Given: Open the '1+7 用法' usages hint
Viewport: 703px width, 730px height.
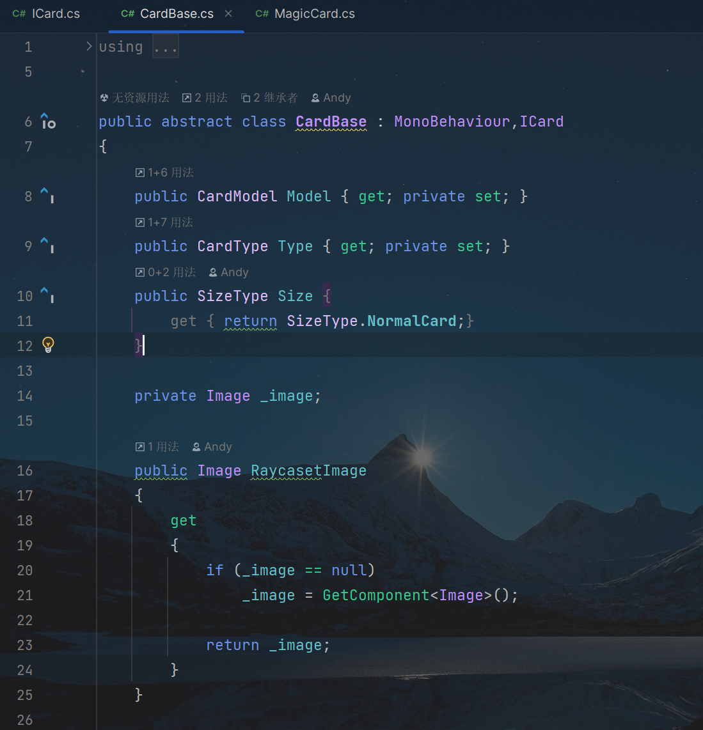Looking at the screenshot, I should 164,222.
